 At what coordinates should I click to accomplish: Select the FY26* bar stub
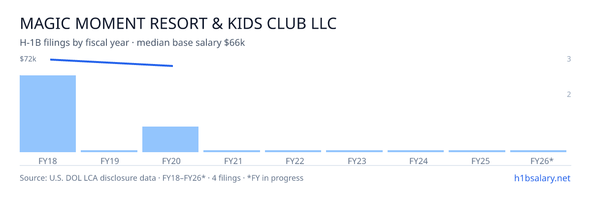pos(538,151)
